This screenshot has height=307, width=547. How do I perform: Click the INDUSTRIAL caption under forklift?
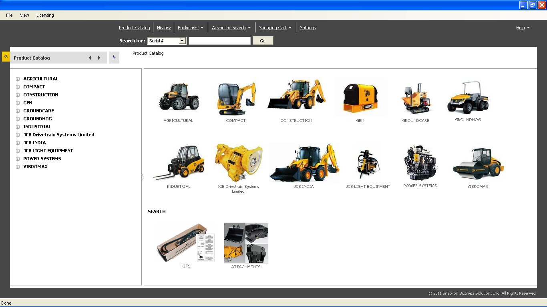tap(179, 187)
